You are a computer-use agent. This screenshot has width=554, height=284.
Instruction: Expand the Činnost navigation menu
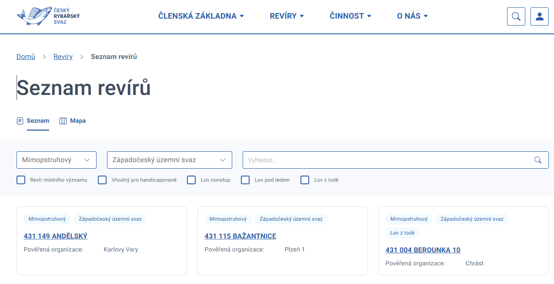coord(350,16)
